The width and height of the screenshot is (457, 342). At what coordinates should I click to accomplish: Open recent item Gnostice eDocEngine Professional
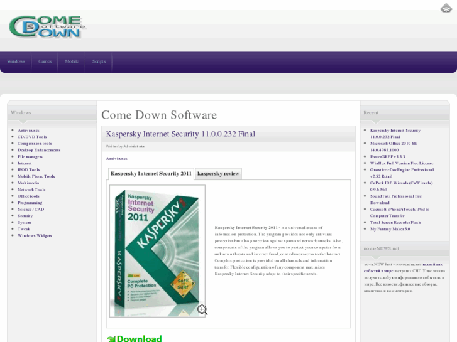[402, 173]
